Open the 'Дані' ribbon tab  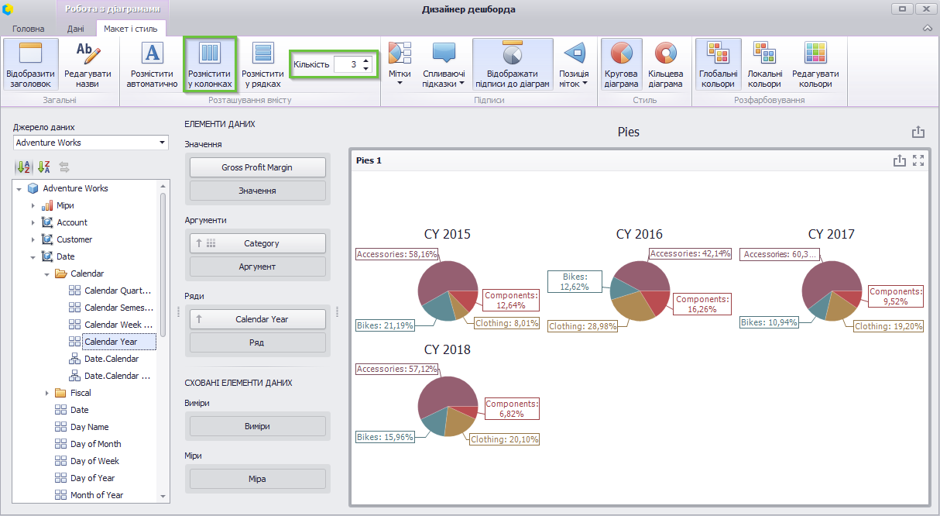tap(76, 29)
